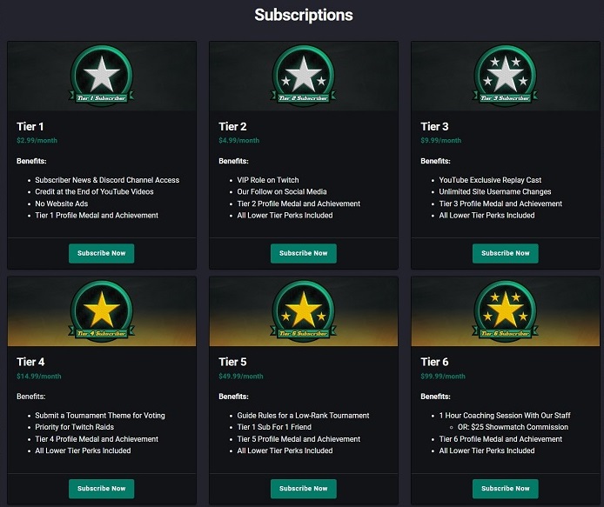Click the $9.99/month price under Tier 3

tap(440, 141)
